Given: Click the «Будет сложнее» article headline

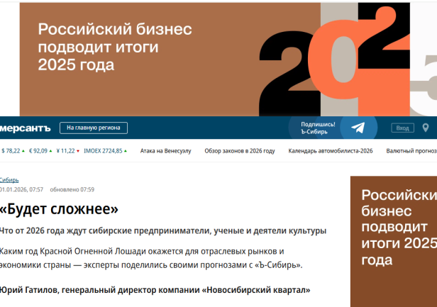Looking at the screenshot, I should pyautogui.click(x=59, y=210).
